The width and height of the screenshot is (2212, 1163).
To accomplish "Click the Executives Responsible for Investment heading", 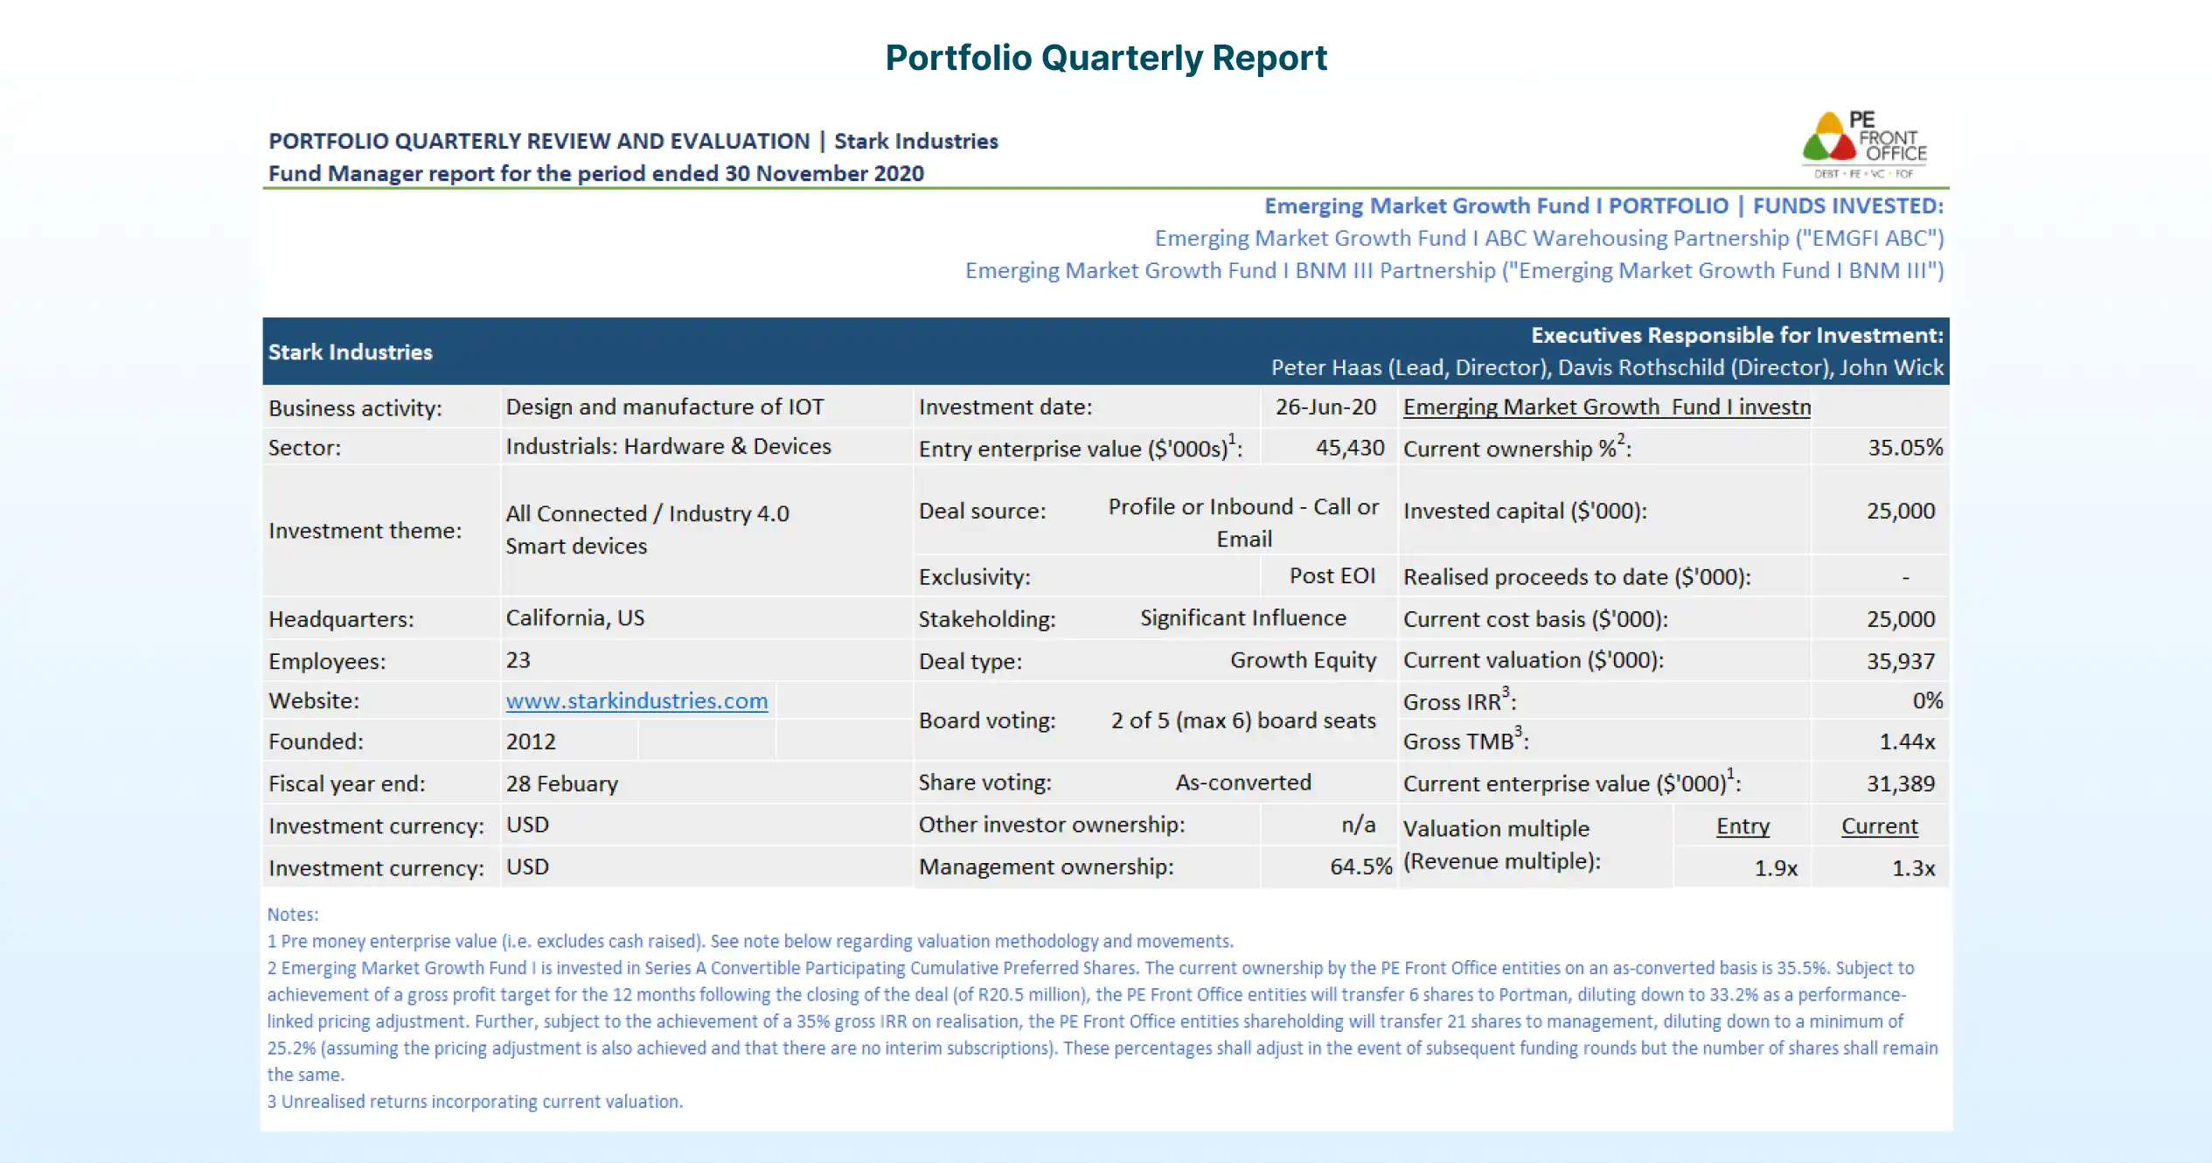I will pos(1737,336).
